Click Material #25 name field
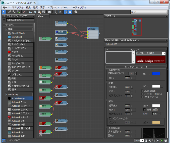Screen dimensions: 170x143 click(x=136, y=44)
